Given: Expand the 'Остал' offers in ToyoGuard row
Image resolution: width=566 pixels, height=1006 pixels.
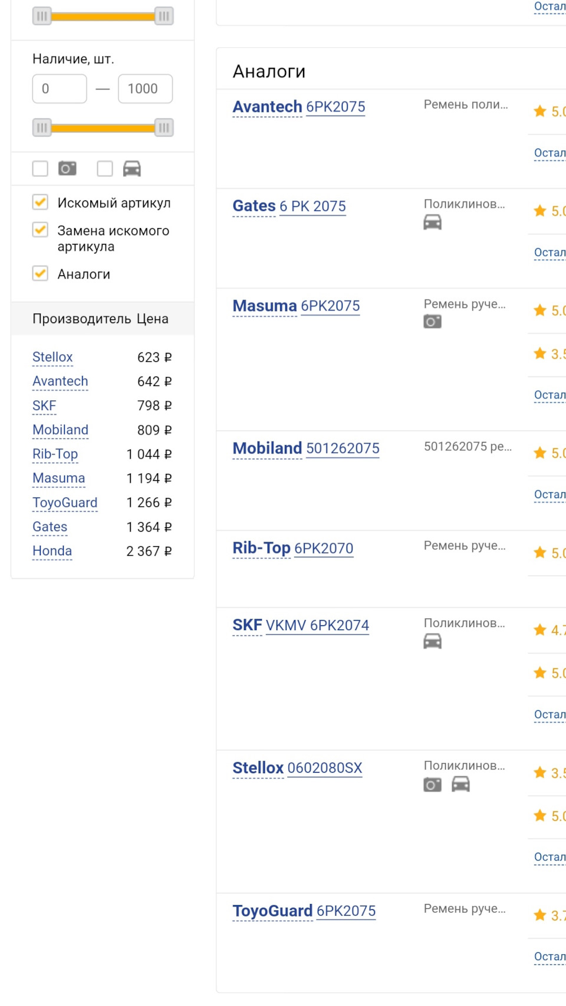Looking at the screenshot, I should coord(549,956).
